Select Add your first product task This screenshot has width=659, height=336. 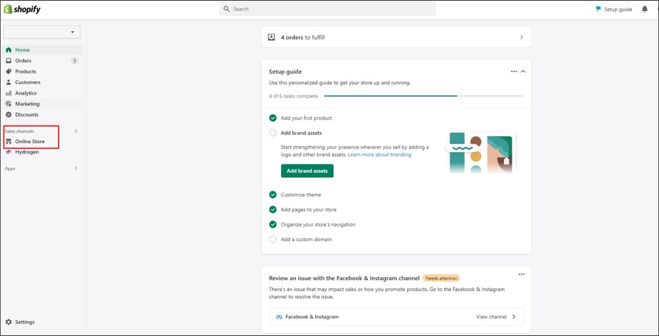tap(306, 118)
